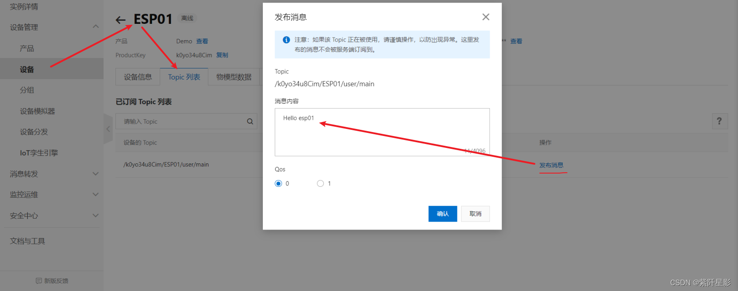738x291 pixels.
Task: Expand the 安全中心 menu section
Action: click(x=96, y=216)
